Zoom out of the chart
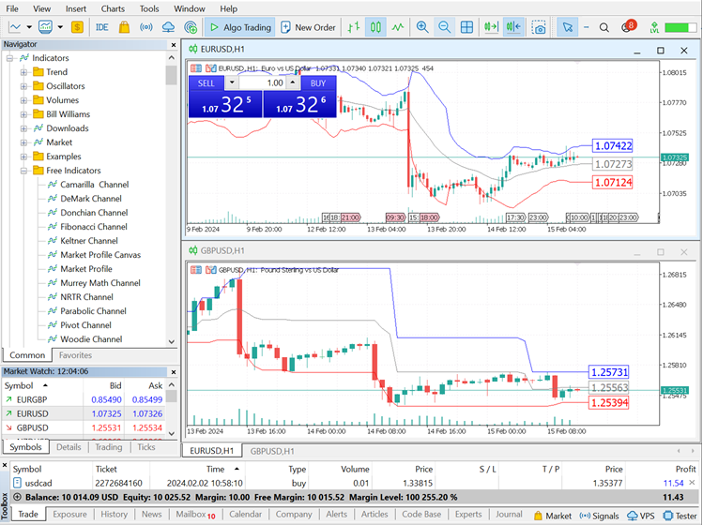 [x=444, y=27]
